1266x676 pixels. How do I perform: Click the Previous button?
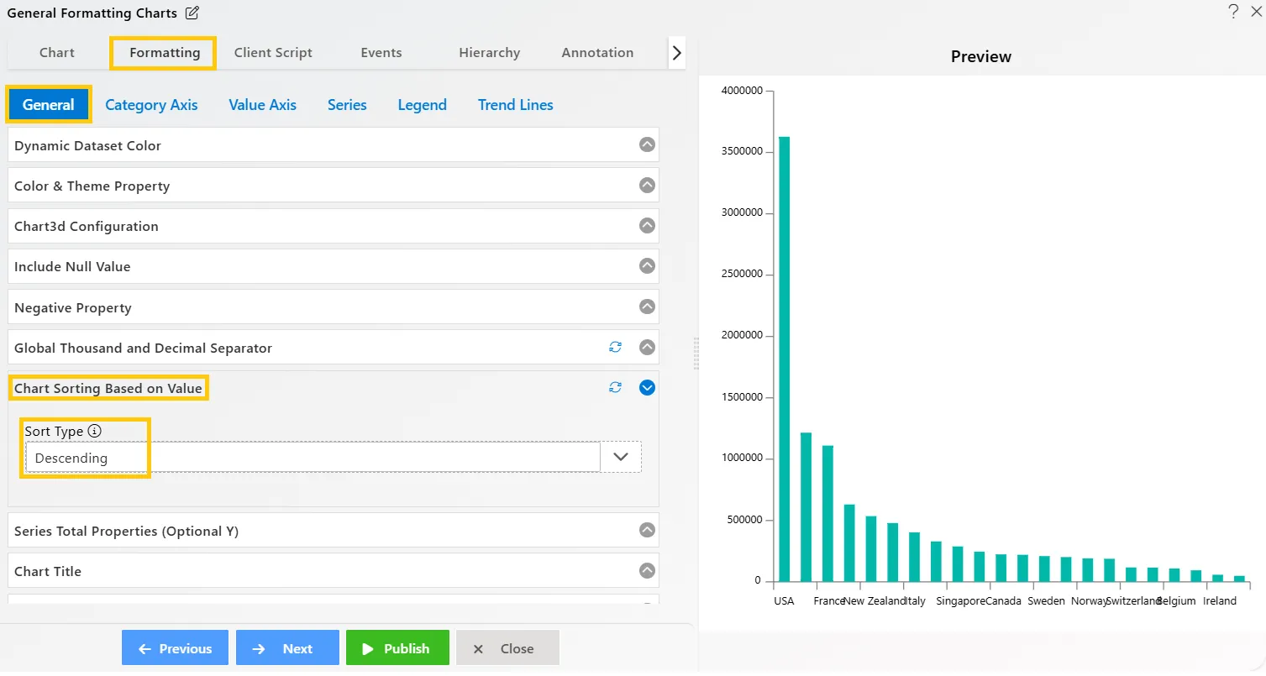pos(175,648)
